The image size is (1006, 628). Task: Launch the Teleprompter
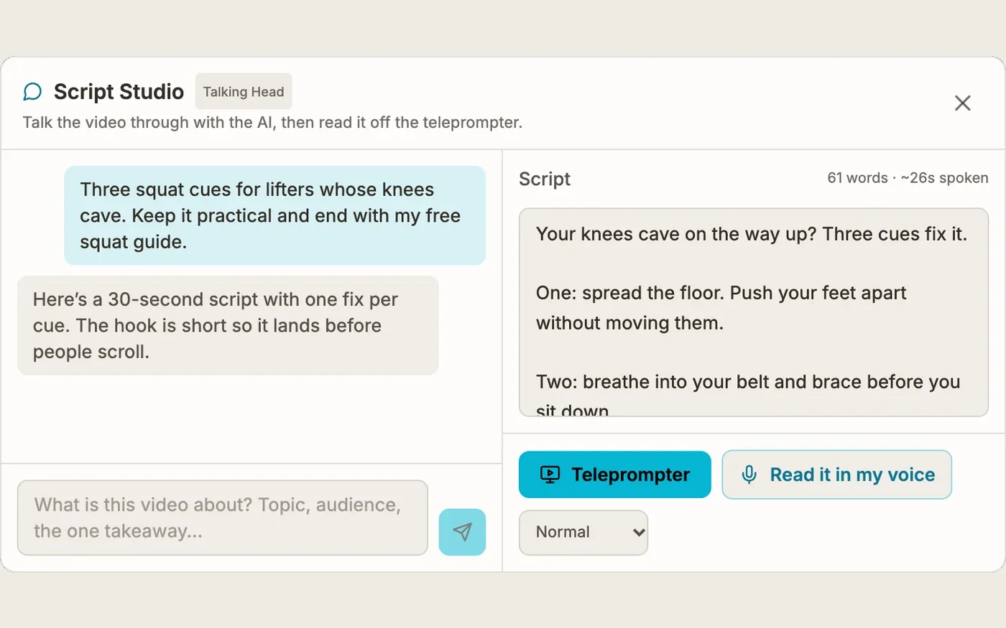click(x=615, y=474)
